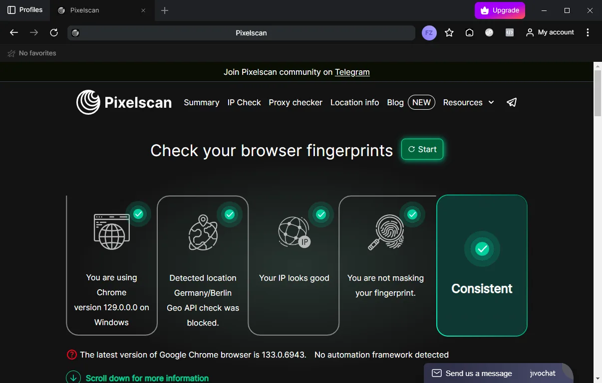Click the green check on fingerprint card
This screenshot has width=602, height=383.
pyautogui.click(x=412, y=214)
